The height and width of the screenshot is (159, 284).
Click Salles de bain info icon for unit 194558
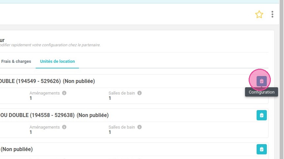pos(139,127)
